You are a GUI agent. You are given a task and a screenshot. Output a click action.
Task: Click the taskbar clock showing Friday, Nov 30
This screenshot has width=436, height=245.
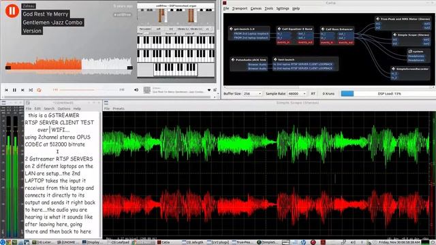coord(399,242)
